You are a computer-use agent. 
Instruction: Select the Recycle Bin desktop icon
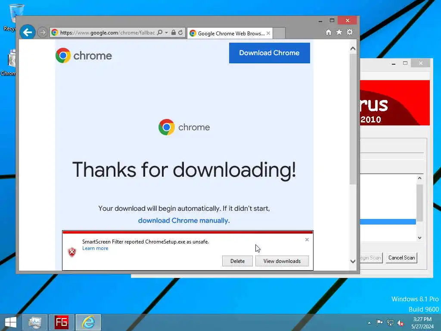[x=11, y=17]
